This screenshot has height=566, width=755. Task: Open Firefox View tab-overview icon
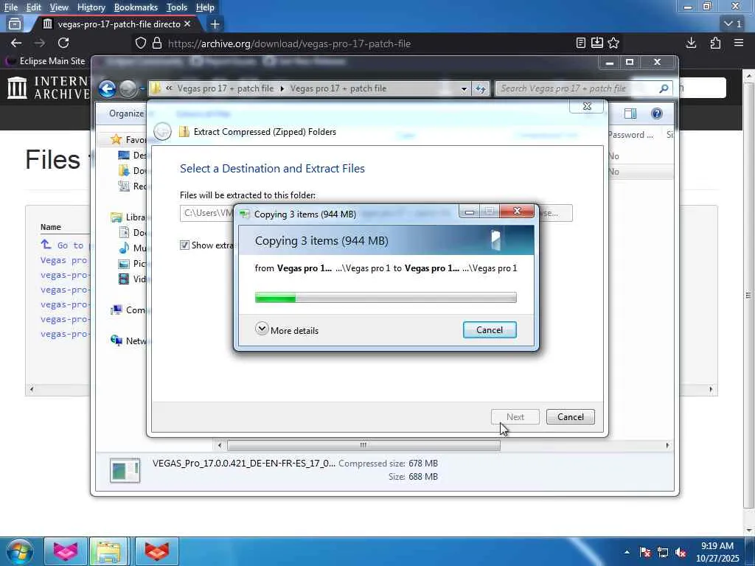click(x=15, y=24)
